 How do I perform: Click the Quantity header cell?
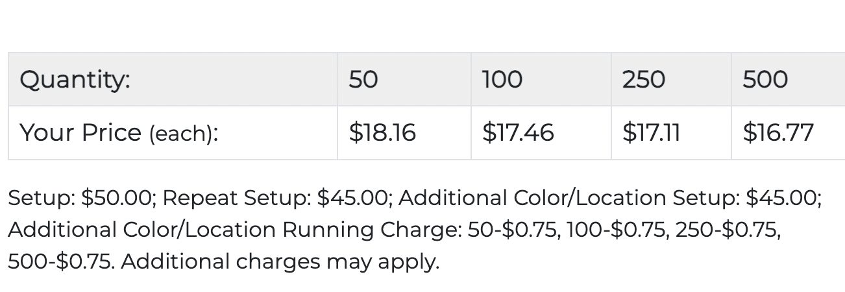[x=173, y=79]
